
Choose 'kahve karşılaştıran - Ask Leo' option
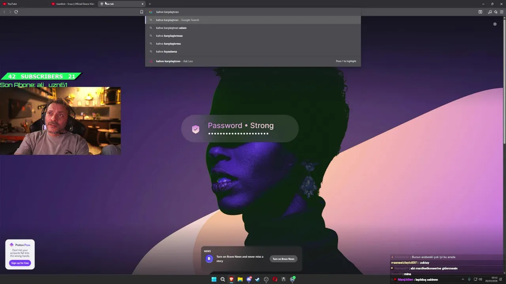[x=253, y=61]
